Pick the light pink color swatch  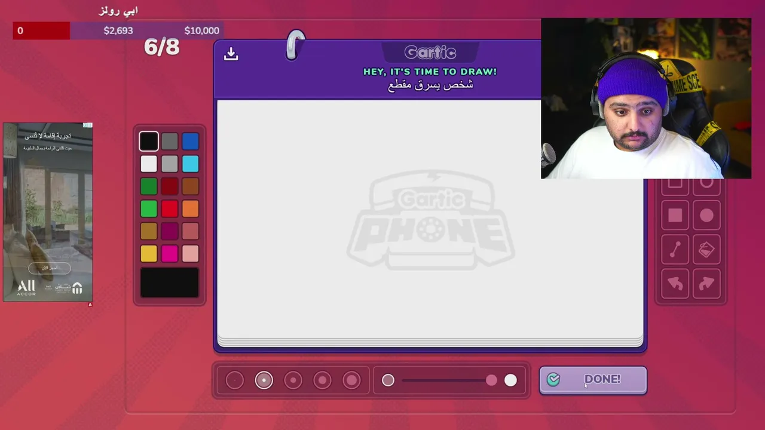tap(190, 254)
